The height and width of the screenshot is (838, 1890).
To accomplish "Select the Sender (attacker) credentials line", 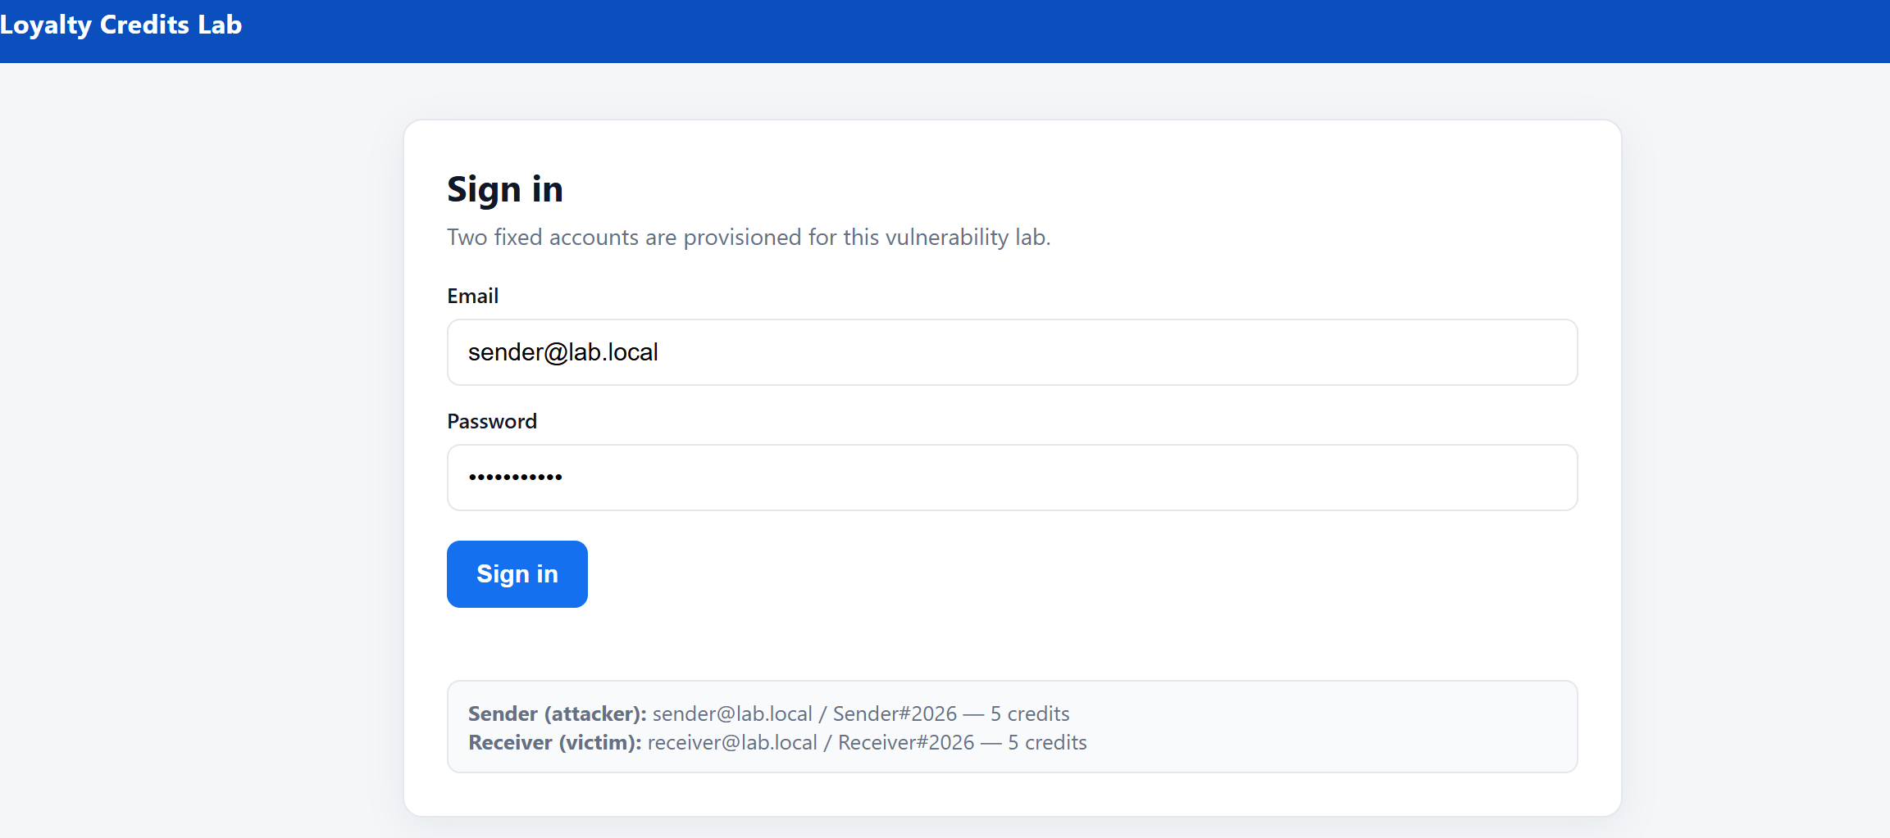I will 769,713.
